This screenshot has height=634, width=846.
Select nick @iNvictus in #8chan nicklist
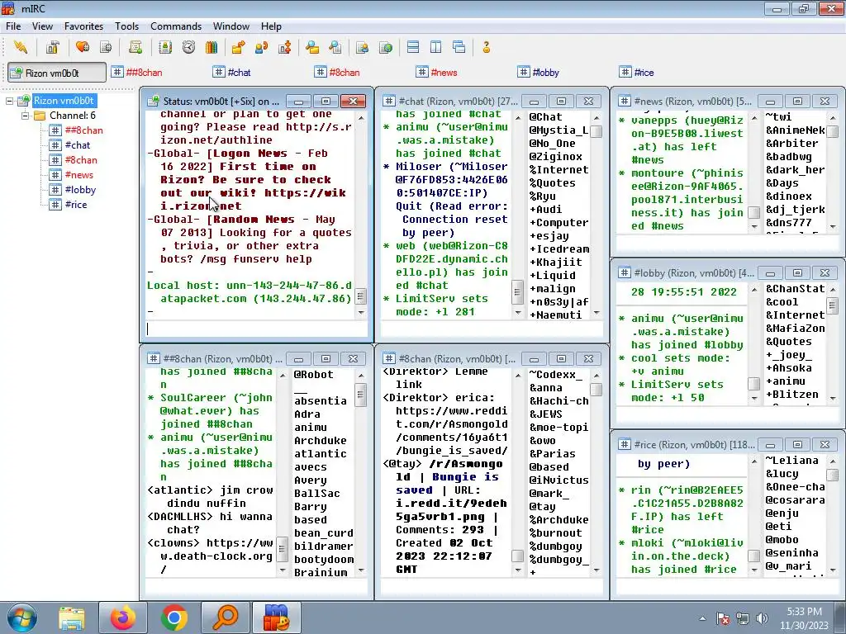(x=559, y=480)
